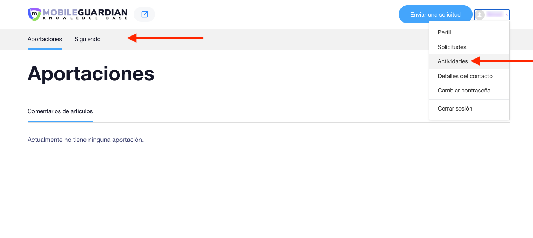Click the blurred username in header
The height and width of the screenshot is (238, 533).
494,15
